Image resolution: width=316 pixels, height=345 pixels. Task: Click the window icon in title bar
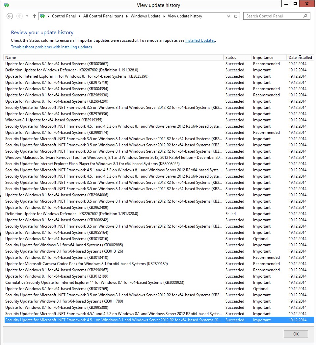click(6, 5)
